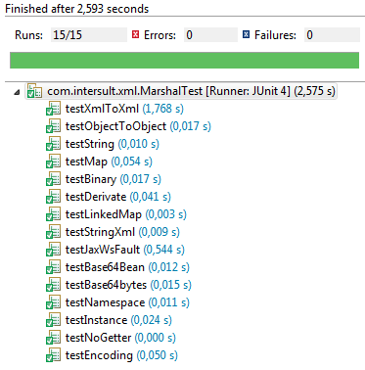Select the testObjectToObject test row

[x=128, y=126]
